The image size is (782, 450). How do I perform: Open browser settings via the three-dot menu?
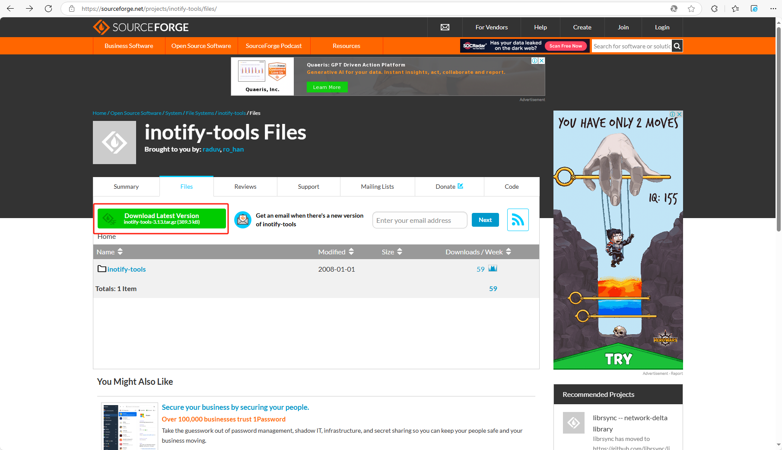click(773, 9)
